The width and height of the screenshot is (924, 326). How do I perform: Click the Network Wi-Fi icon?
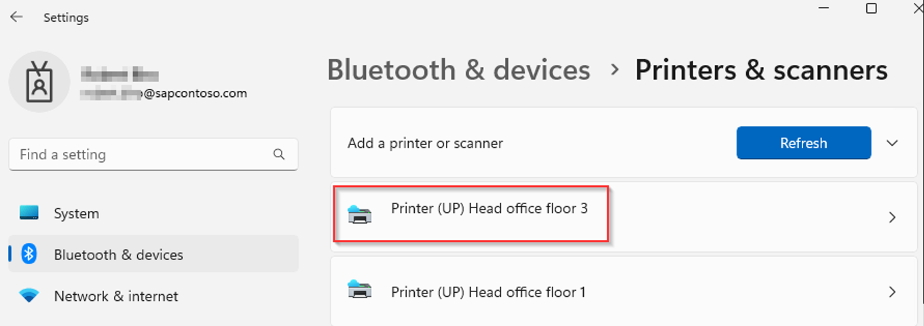point(29,296)
